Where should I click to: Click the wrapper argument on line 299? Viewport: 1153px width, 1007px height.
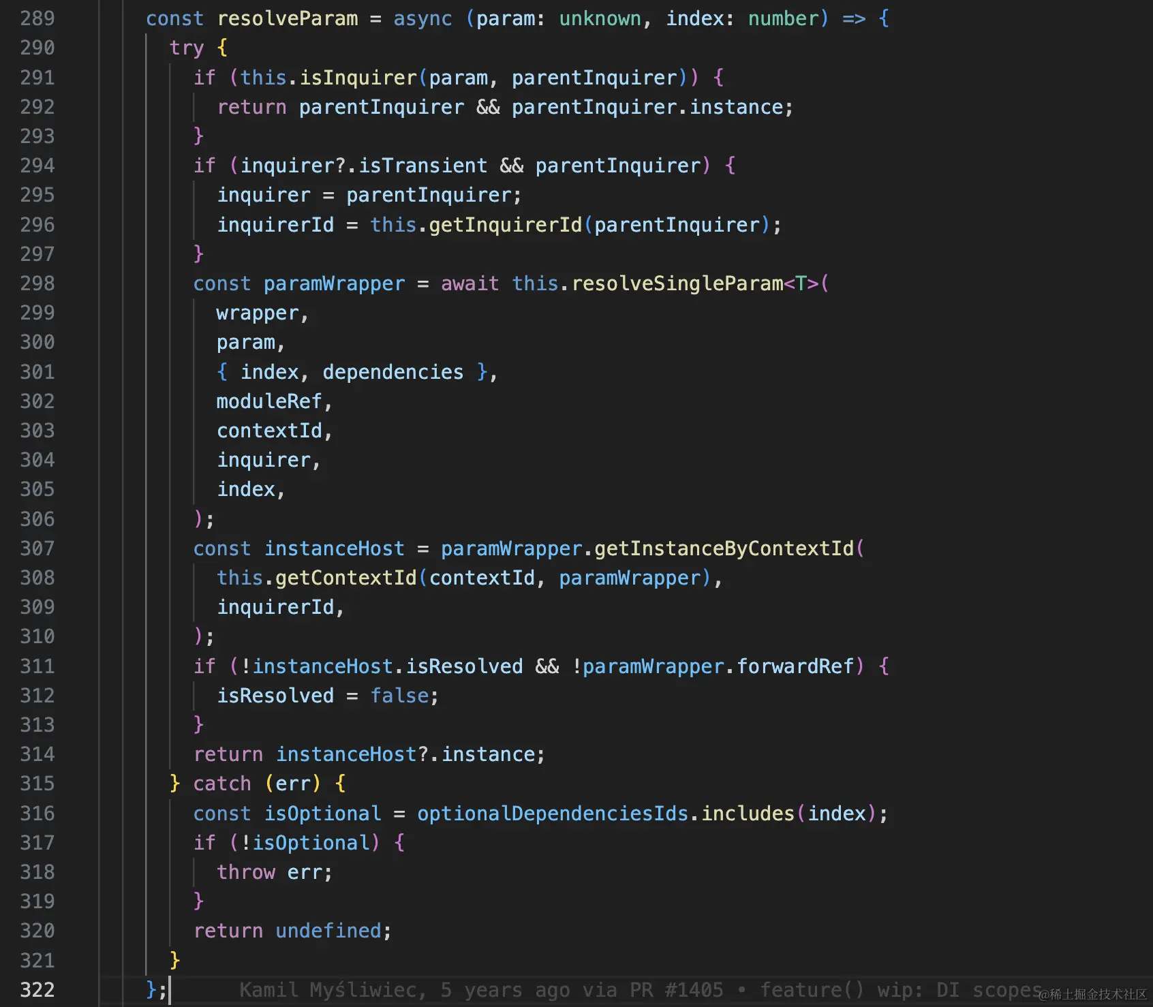258,313
